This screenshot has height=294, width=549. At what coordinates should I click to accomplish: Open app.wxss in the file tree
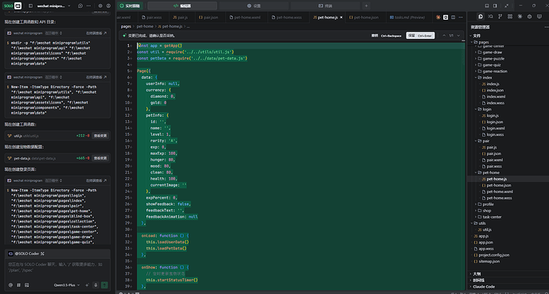[x=486, y=249]
